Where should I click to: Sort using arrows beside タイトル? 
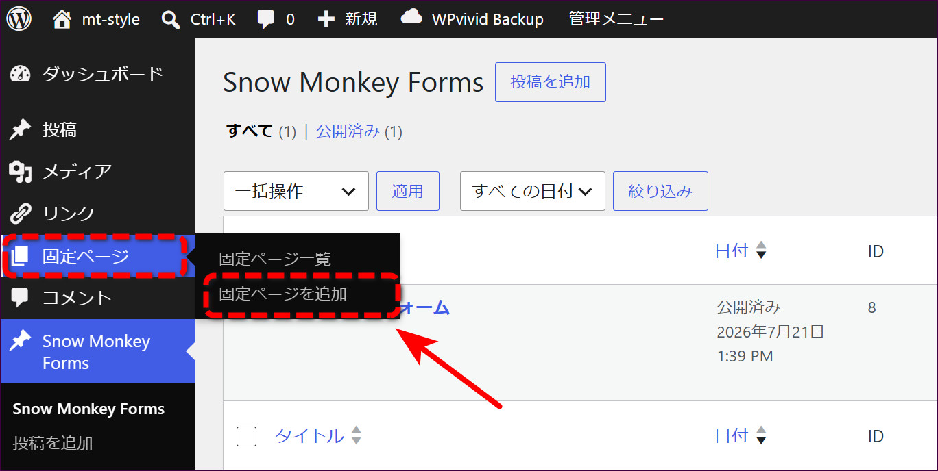pos(356,435)
